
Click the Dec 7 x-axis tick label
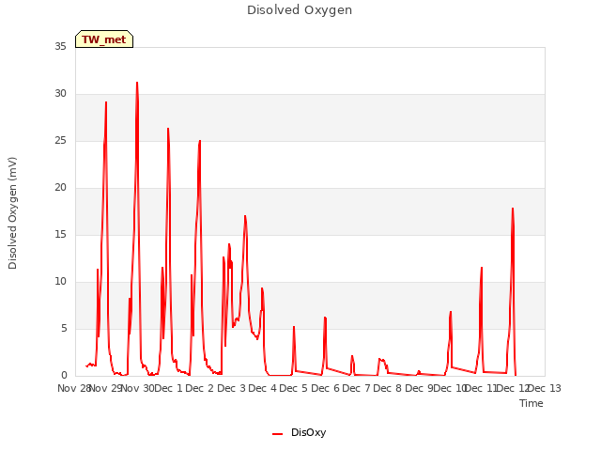pos(357,388)
